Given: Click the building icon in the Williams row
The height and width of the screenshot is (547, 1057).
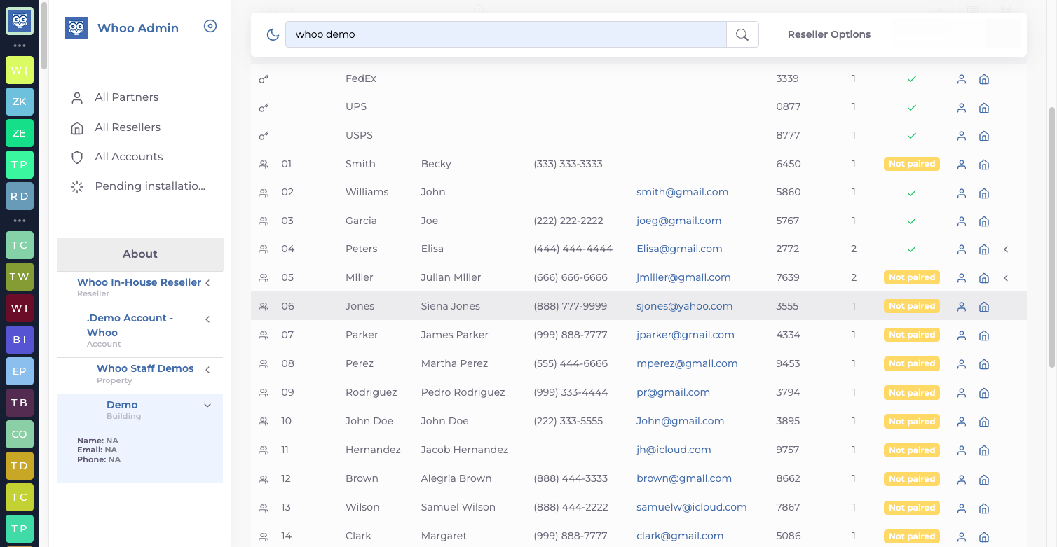Looking at the screenshot, I should click(984, 193).
